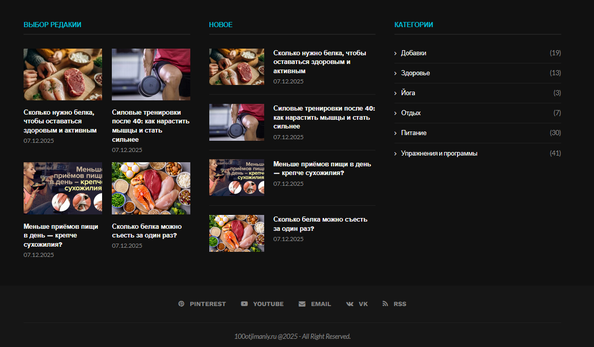Click the chevron next to Отдых category
Screen dimensions: 594x347
click(x=395, y=113)
